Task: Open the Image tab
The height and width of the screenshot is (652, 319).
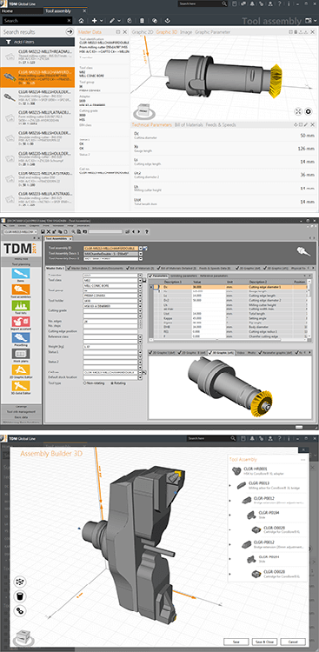Action: [x=186, y=31]
